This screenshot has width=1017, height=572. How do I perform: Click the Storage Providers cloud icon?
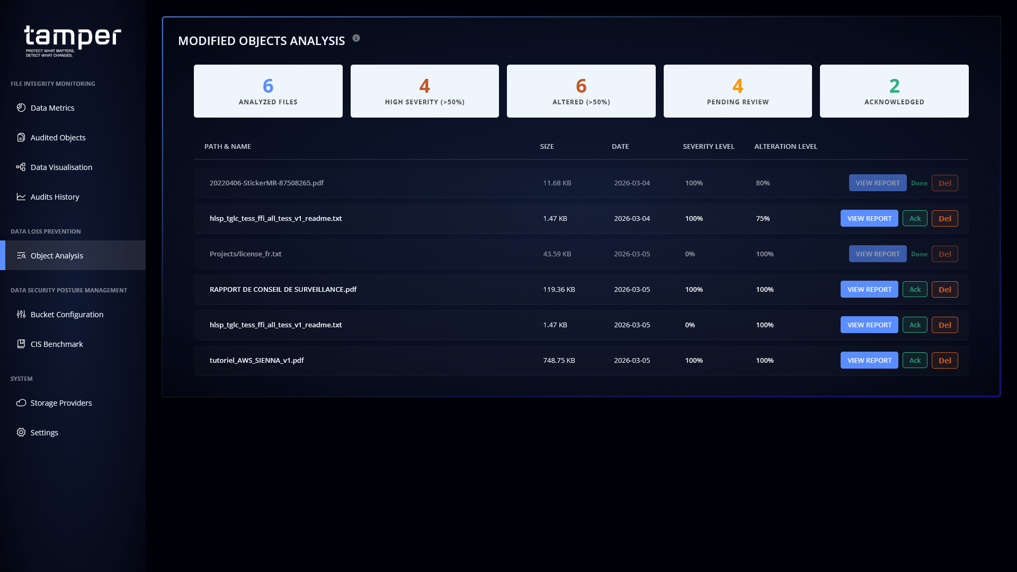click(21, 403)
